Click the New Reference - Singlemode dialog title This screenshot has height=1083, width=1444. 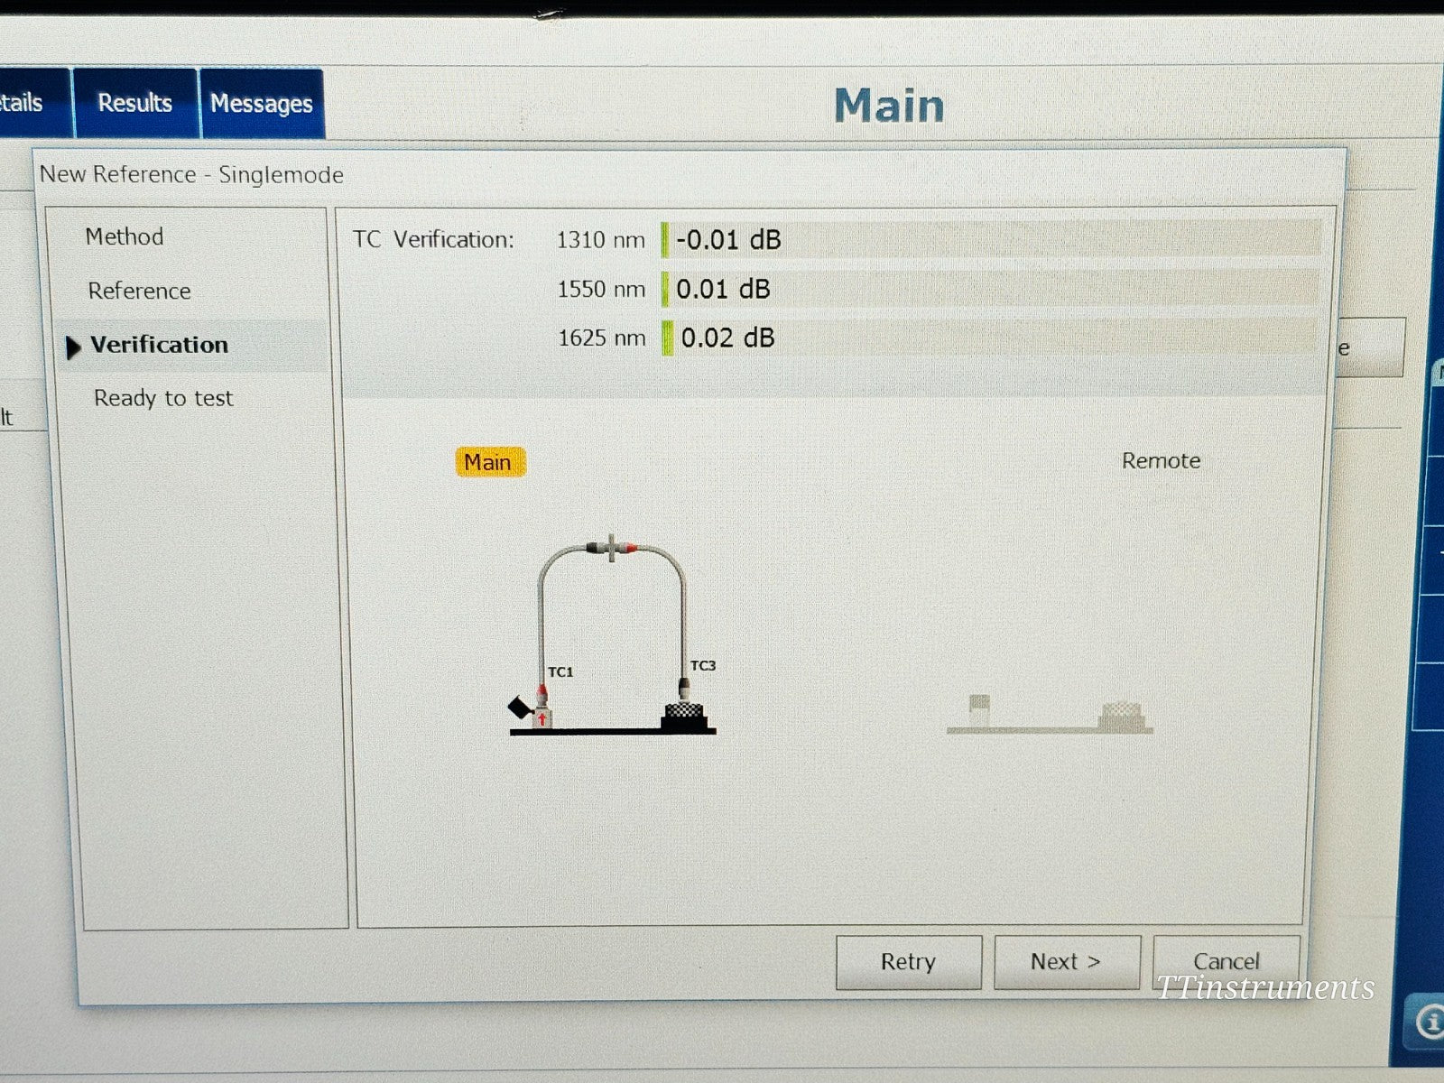point(191,174)
